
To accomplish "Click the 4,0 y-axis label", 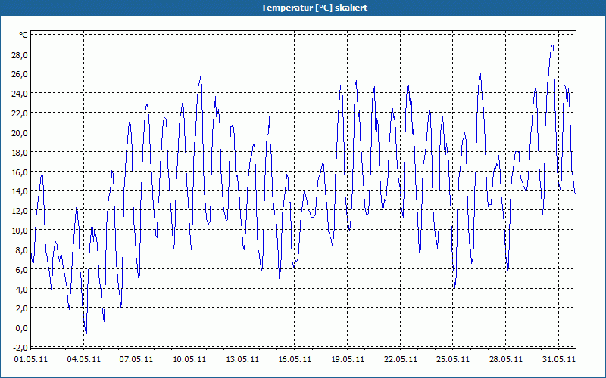I will click(x=21, y=289).
